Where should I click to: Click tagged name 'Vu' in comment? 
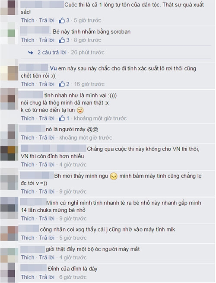53,69
